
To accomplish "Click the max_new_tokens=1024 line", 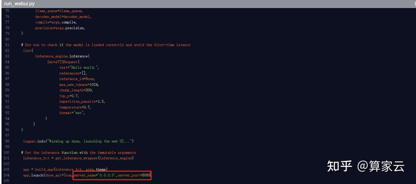I will [x=79, y=85].
